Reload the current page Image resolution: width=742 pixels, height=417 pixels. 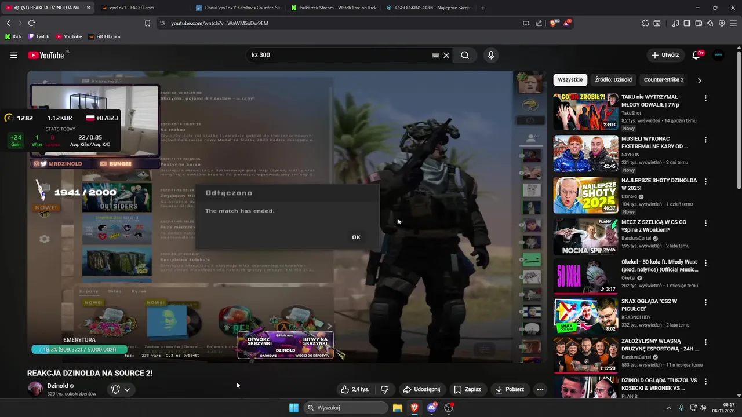pos(31,23)
